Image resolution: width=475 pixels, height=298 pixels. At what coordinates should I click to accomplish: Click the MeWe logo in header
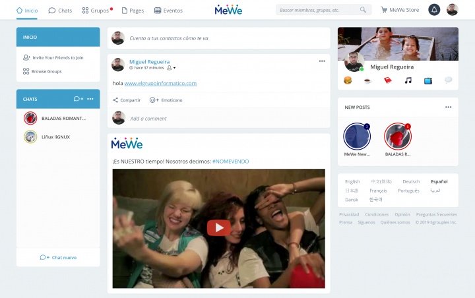click(x=228, y=10)
